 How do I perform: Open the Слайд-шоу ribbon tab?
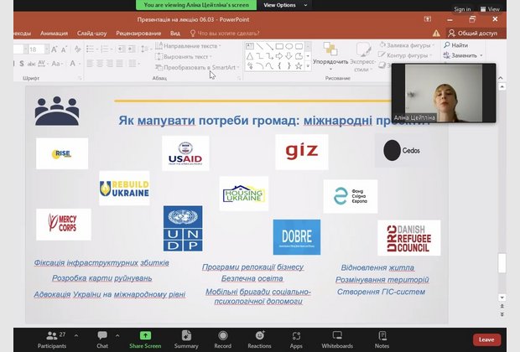click(x=92, y=34)
